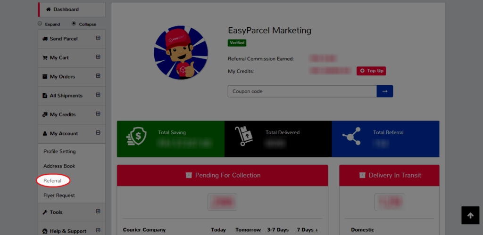
Task: Click the Delivery In Transit box icon
Action: coord(362,175)
